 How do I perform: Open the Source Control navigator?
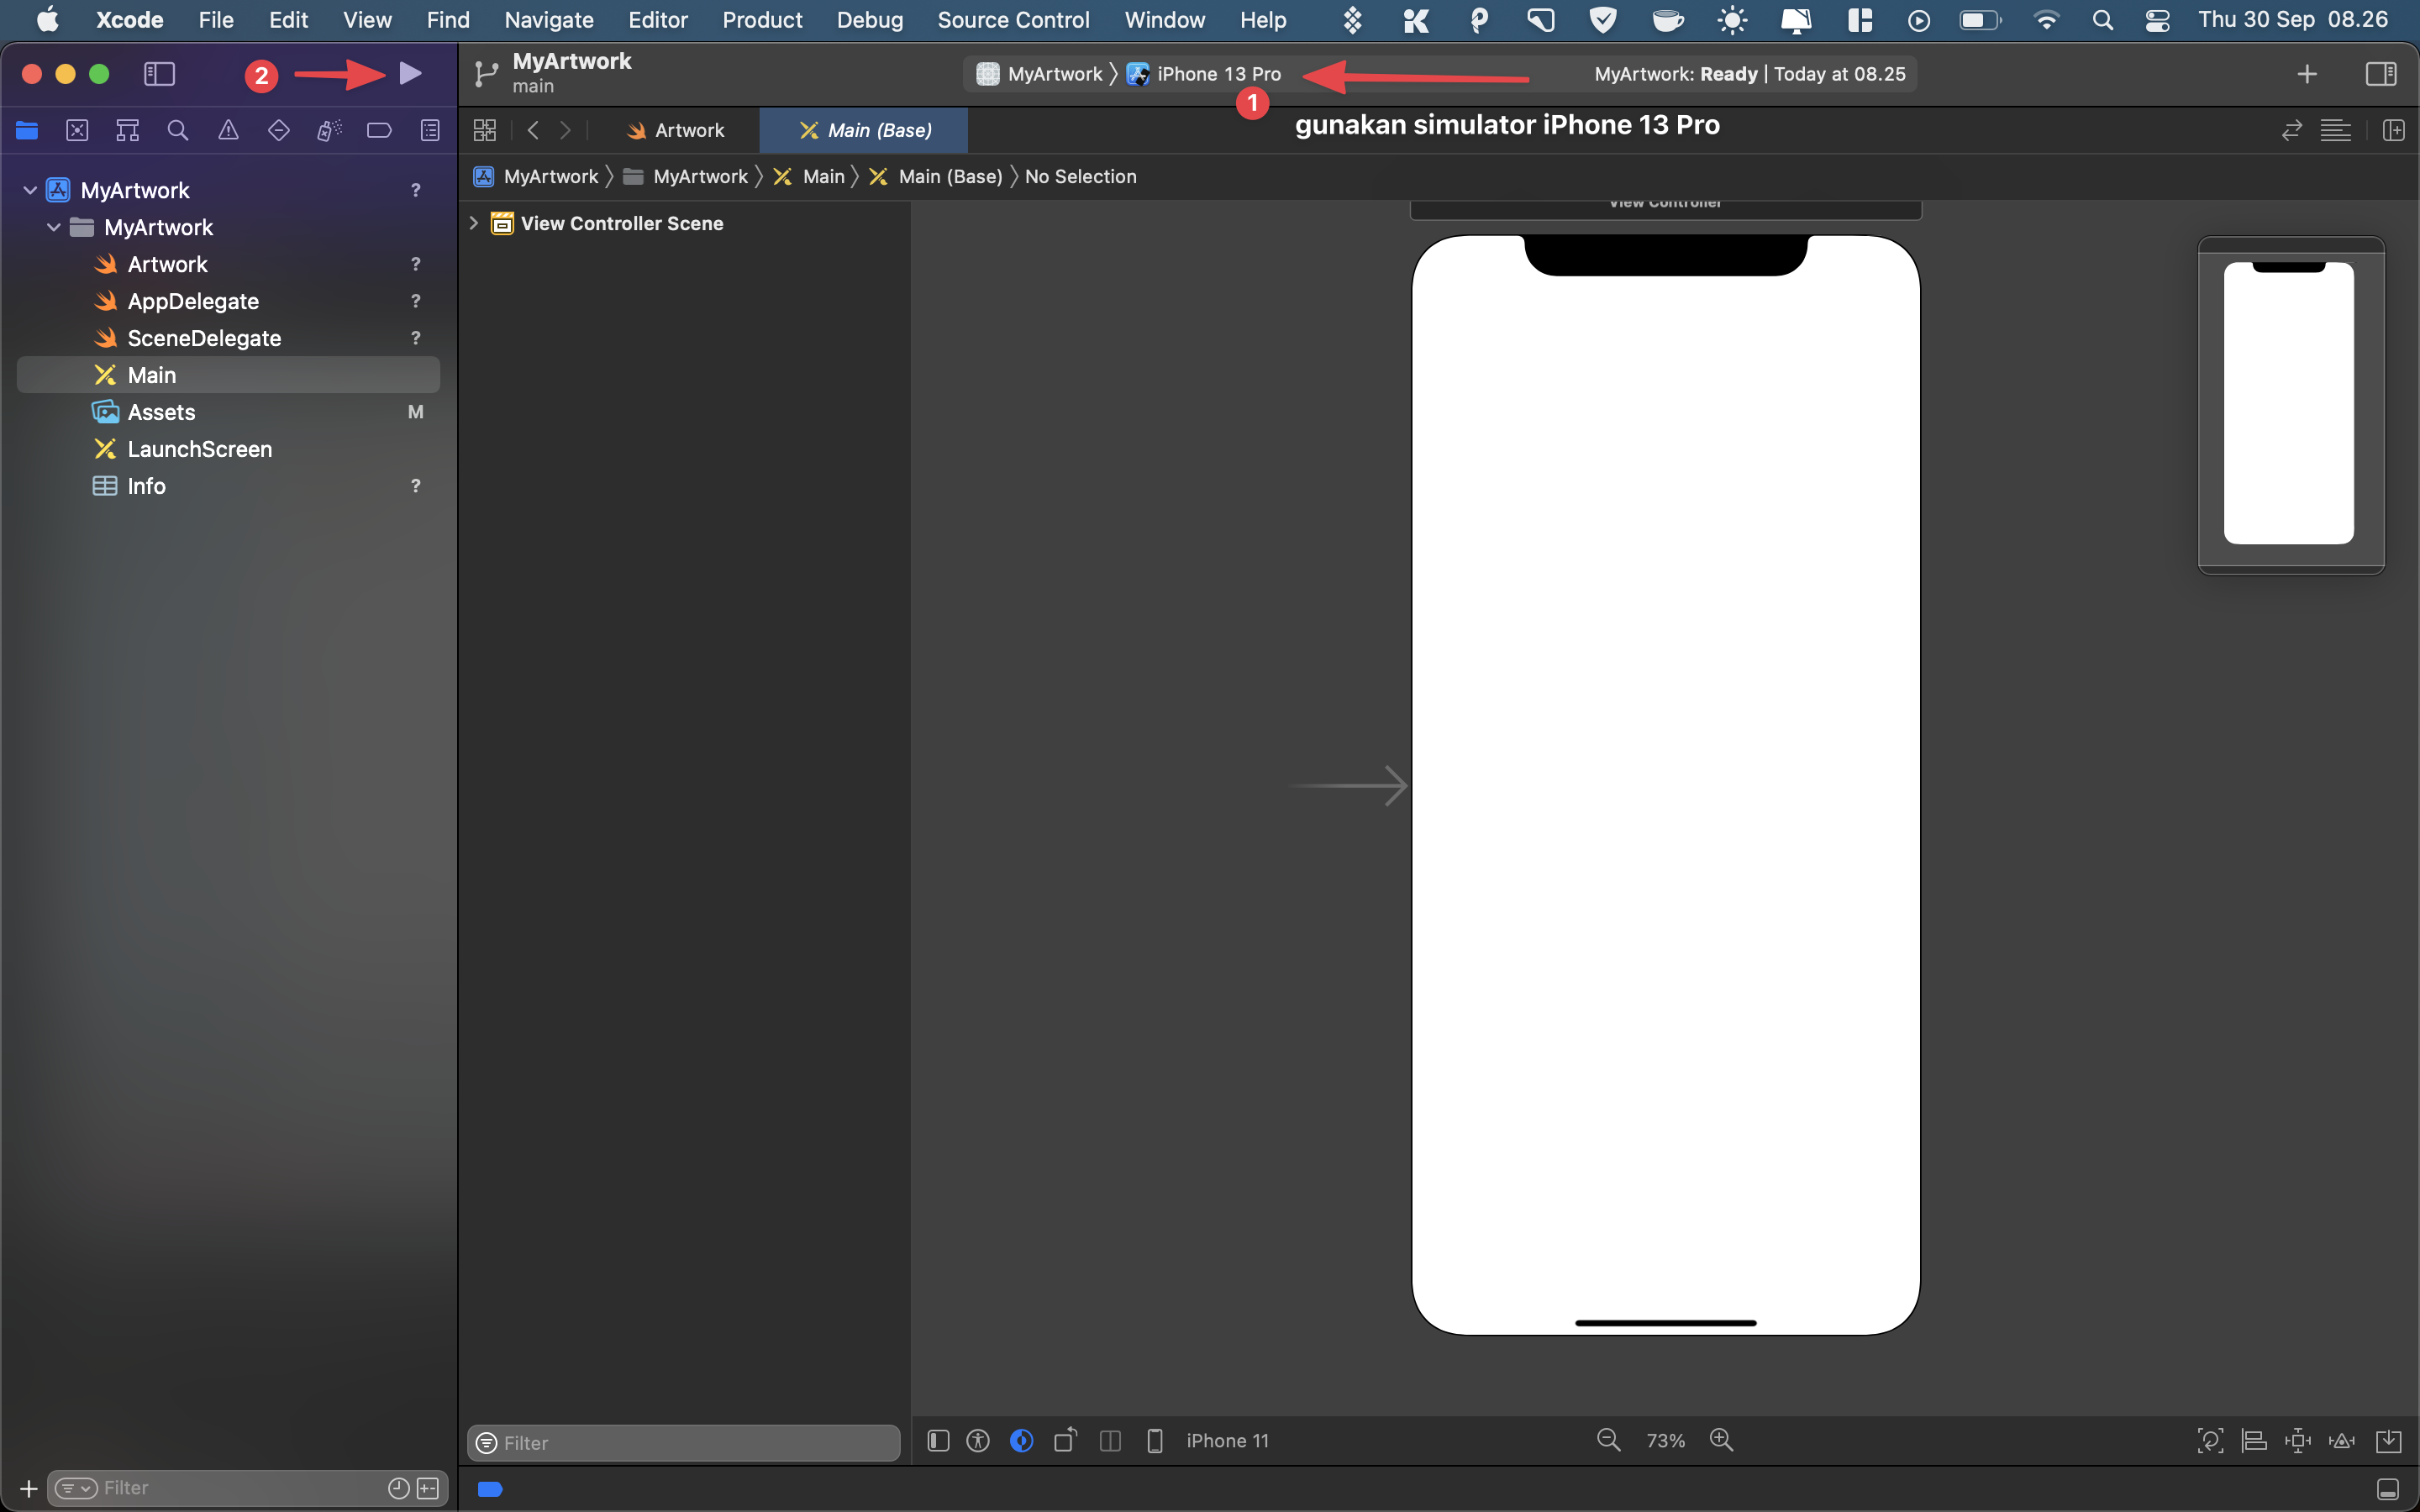coord(77,130)
